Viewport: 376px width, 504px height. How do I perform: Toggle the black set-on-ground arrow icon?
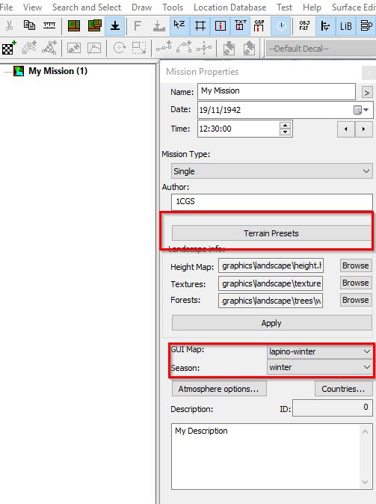click(114, 25)
